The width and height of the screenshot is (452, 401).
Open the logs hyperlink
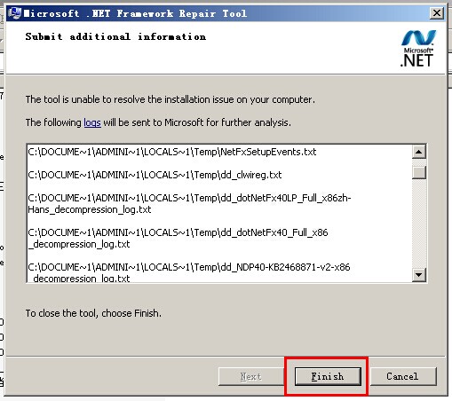(92, 122)
